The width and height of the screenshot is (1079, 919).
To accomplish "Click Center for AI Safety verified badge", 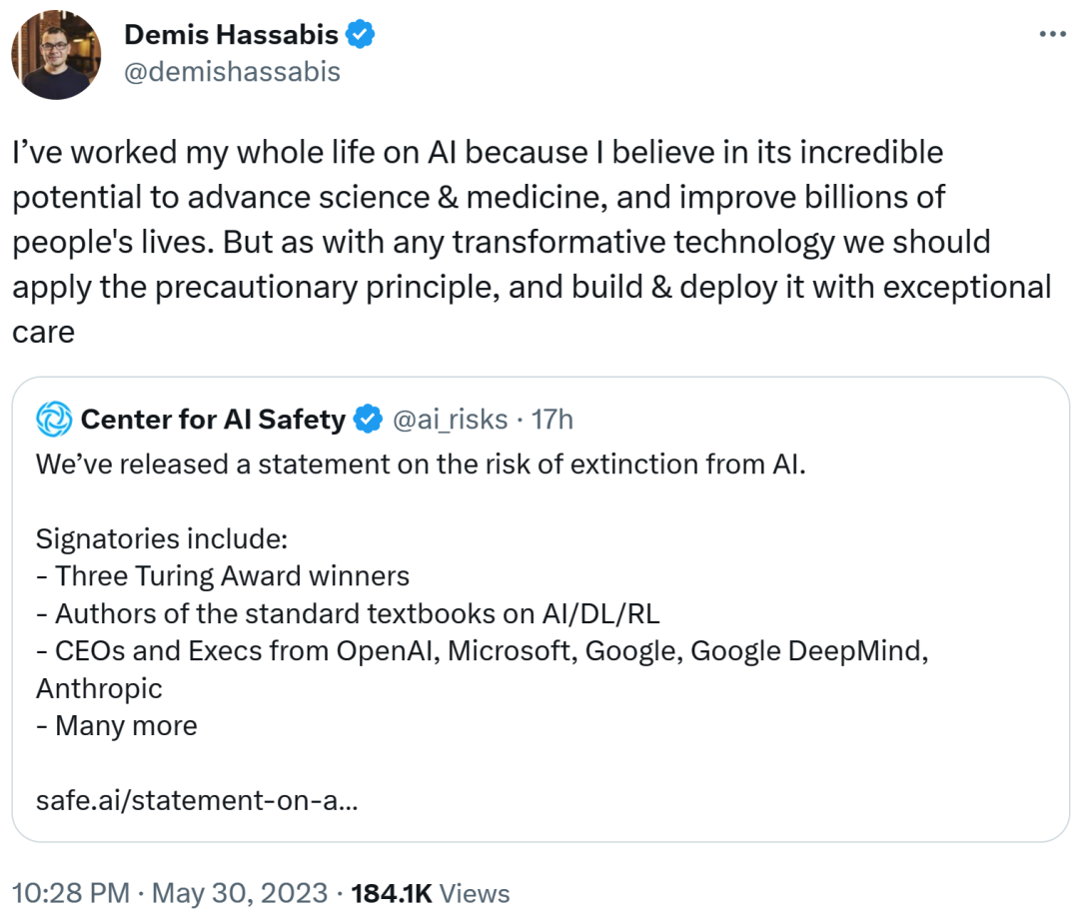I will (368, 419).
